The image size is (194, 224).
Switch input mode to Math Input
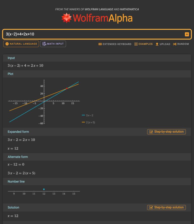pos(53,44)
